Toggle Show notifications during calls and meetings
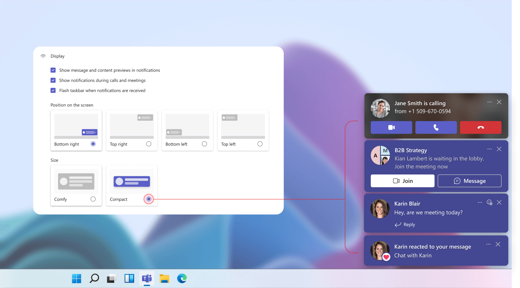Screen dimensions: 520x288 tap(53, 80)
